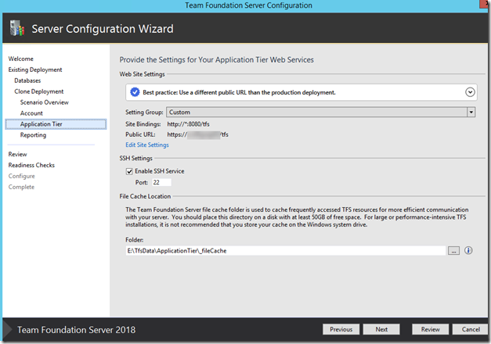The image size is (491, 344).
Task: Click the Complete step in sidebar
Action: click(x=21, y=187)
